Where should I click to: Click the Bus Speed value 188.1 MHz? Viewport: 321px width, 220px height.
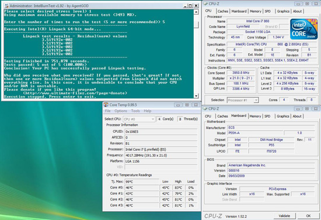pyautogui.click(x=240, y=84)
